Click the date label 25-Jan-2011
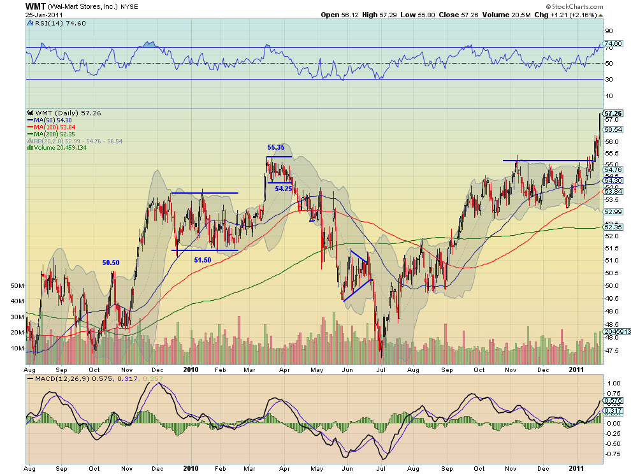Image resolution: width=631 pixels, height=474 pixels. [x=44, y=15]
